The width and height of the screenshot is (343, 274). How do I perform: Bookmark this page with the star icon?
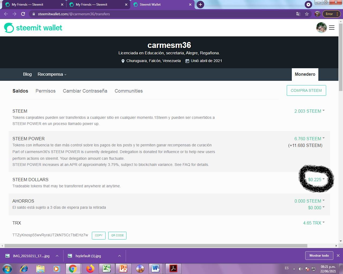click(307, 14)
